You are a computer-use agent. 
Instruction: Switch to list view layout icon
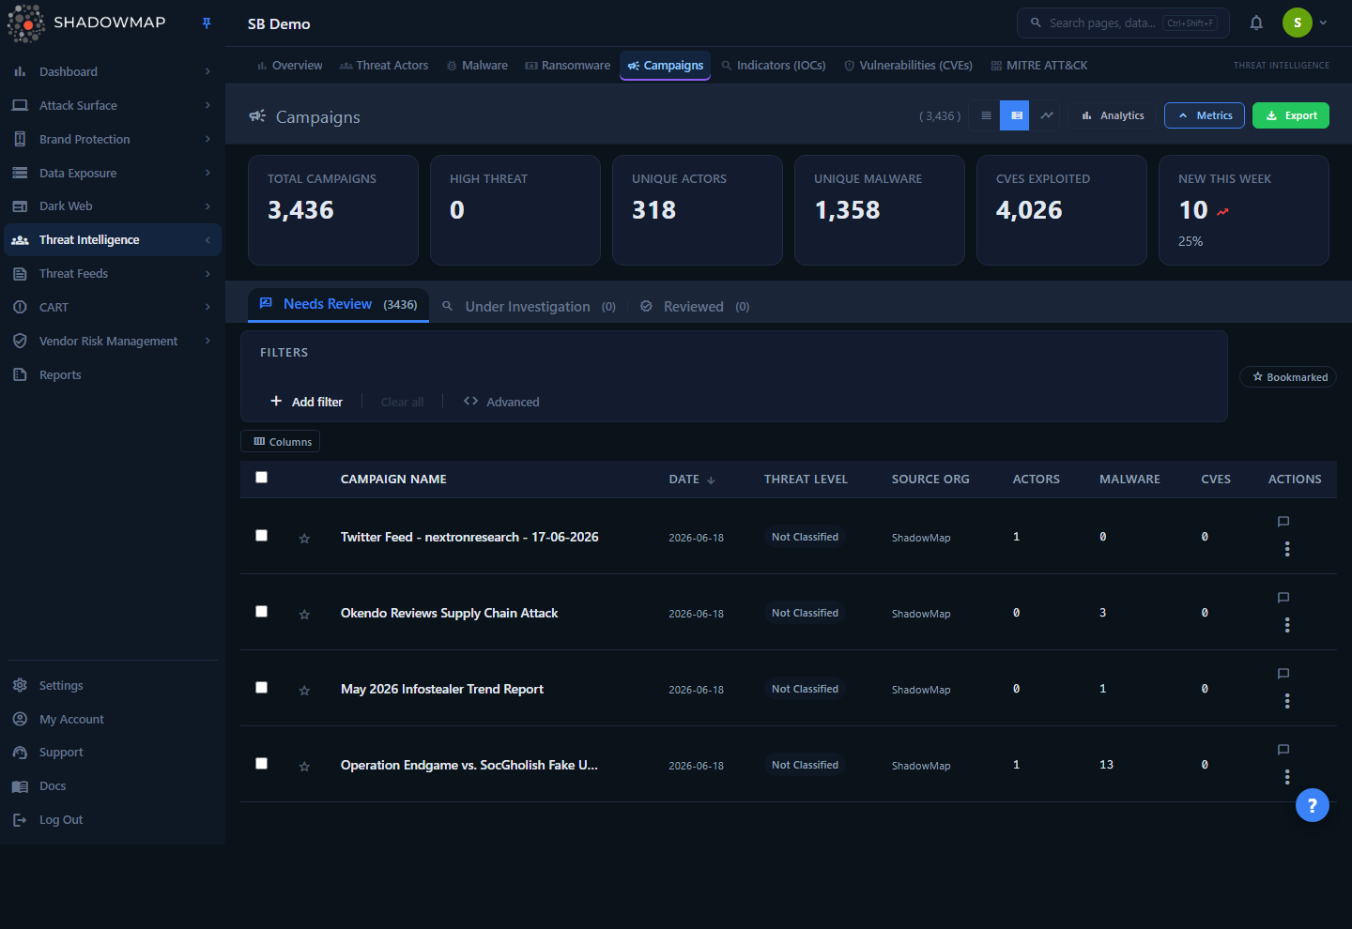(986, 115)
